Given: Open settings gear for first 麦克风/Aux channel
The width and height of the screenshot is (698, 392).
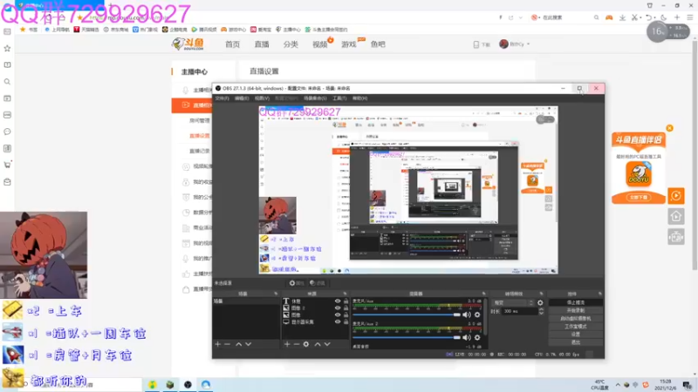Looking at the screenshot, I should 477,314.
